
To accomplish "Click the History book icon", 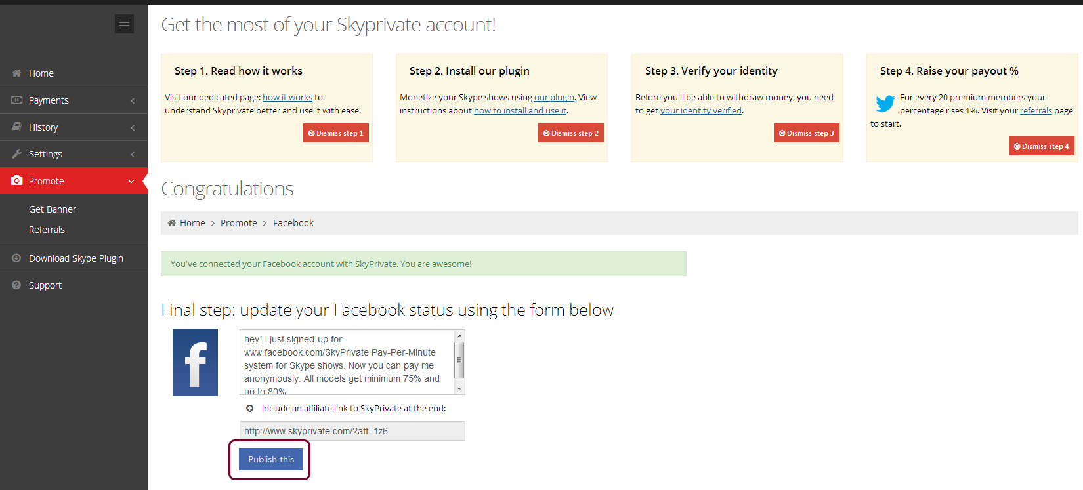I will coord(16,127).
